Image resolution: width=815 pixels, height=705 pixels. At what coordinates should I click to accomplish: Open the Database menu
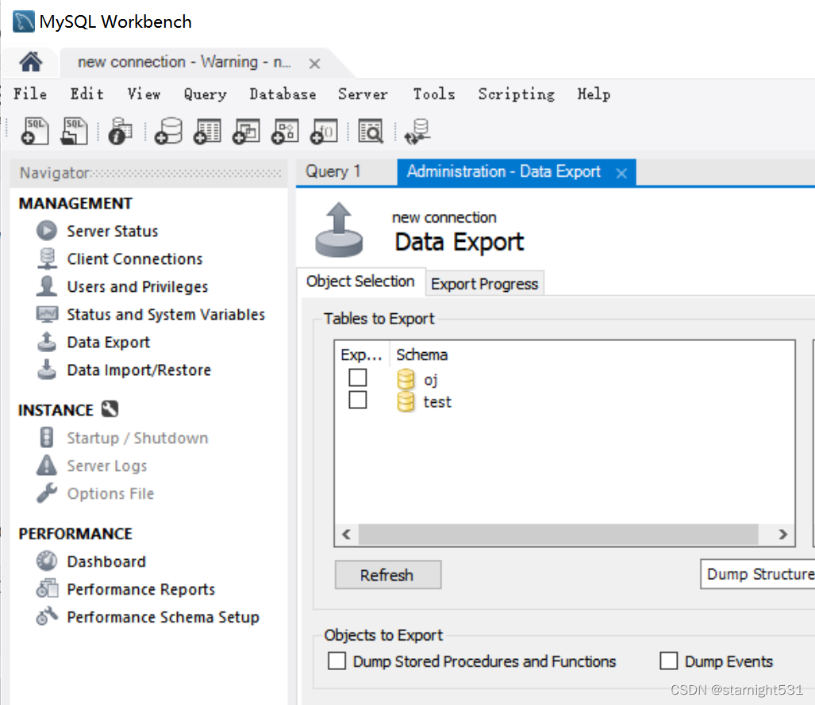tap(283, 94)
